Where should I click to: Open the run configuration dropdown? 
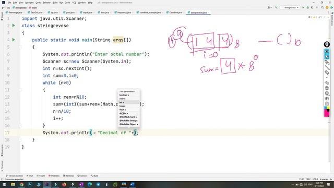(x=290, y=7)
